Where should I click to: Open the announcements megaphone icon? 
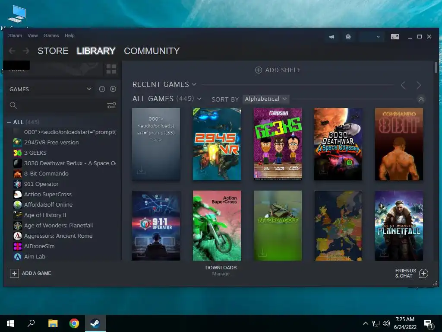pos(332,37)
